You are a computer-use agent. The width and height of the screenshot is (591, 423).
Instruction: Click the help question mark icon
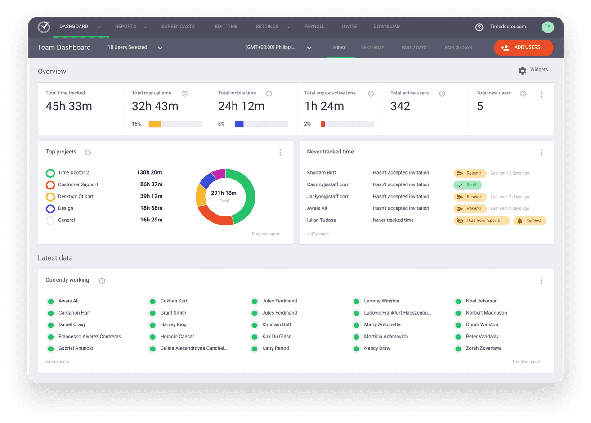pos(479,27)
